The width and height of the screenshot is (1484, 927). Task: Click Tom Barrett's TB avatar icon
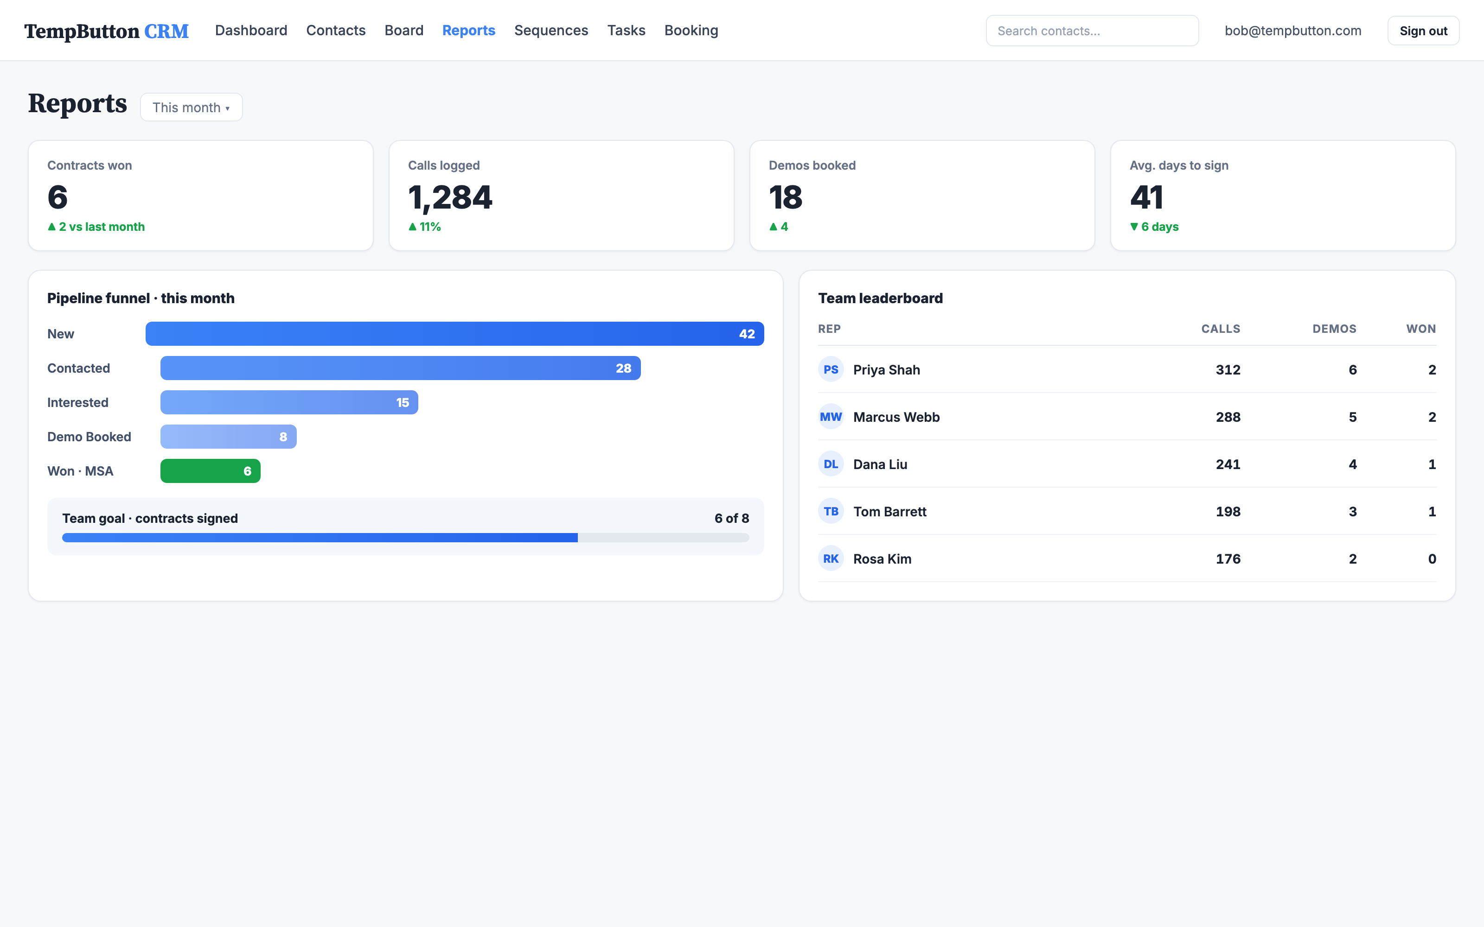831,511
